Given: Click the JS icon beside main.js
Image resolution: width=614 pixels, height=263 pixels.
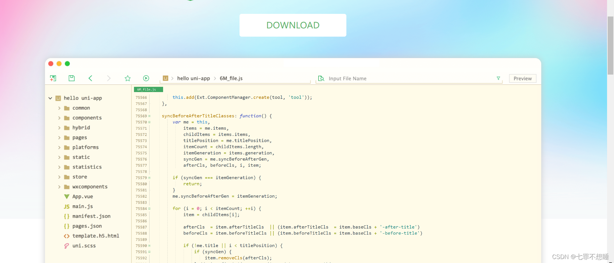Looking at the screenshot, I should tap(66, 207).
